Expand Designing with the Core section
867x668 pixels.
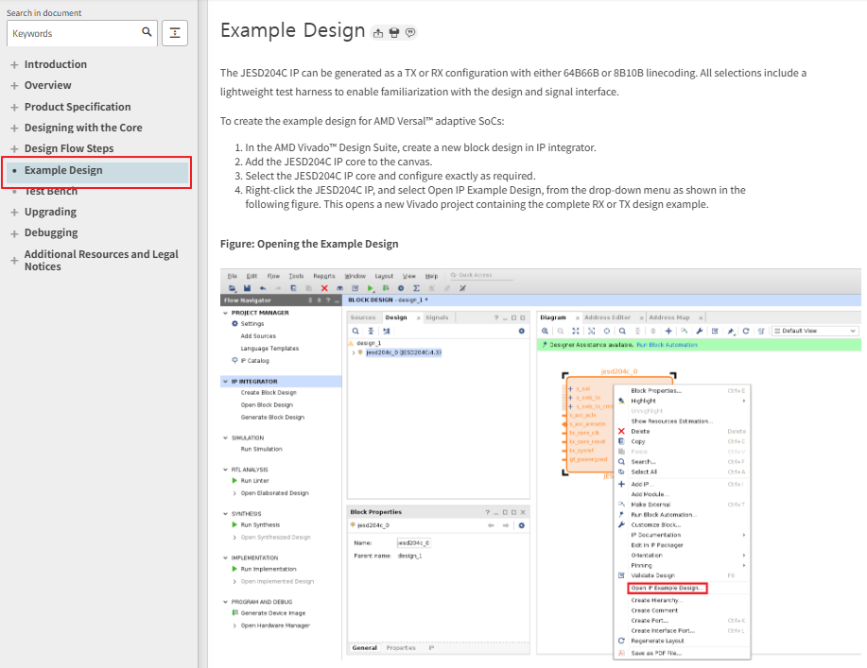pyautogui.click(x=14, y=128)
